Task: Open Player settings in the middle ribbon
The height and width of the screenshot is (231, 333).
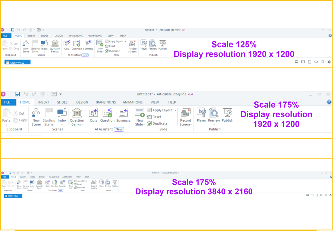Action: click(201, 113)
